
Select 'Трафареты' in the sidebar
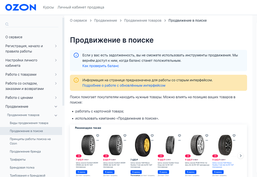coord(18,160)
